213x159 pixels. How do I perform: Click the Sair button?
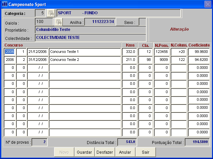pyautogui.click(x=145, y=152)
